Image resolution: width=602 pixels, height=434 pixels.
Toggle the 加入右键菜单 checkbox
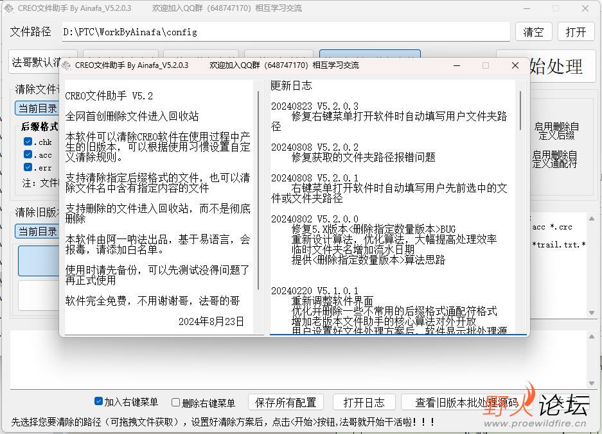pyautogui.click(x=98, y=401)
